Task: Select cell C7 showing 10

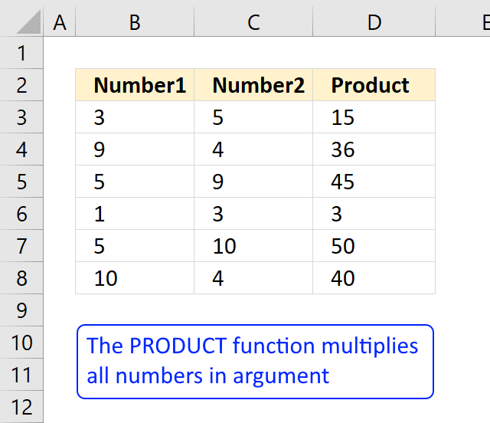Action: point(253,246)
